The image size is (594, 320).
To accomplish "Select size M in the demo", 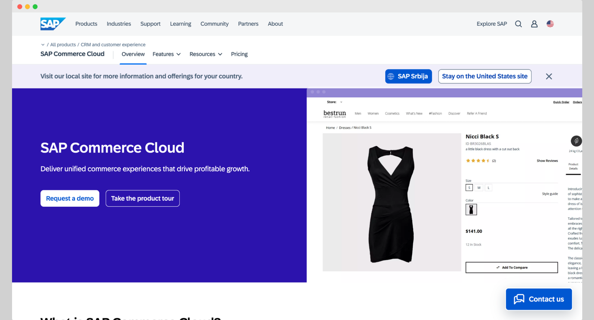I will (x=479, y=188).
